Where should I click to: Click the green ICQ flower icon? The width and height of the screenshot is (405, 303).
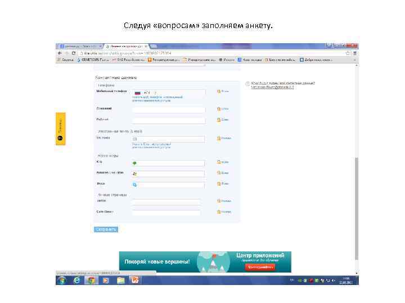click(134, 163)
